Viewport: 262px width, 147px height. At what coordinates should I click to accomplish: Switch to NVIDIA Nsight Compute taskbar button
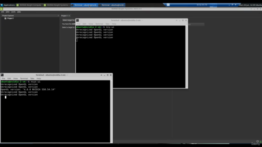click(29, 5)
